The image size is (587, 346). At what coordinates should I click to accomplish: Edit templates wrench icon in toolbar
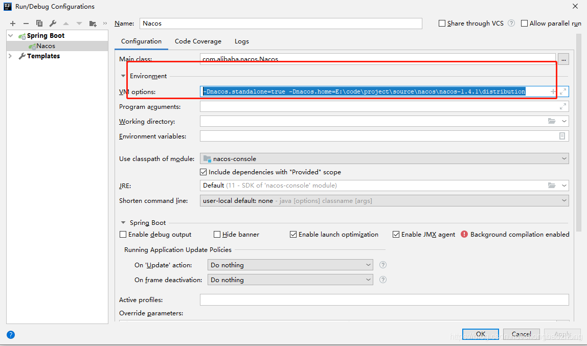coord(53,23)
